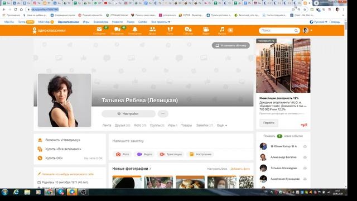The height and width of the screenshot is (201, 357).
Task: Click the purple Видео icon under note box
Action: pyautogui.click(x=139, y=154)
